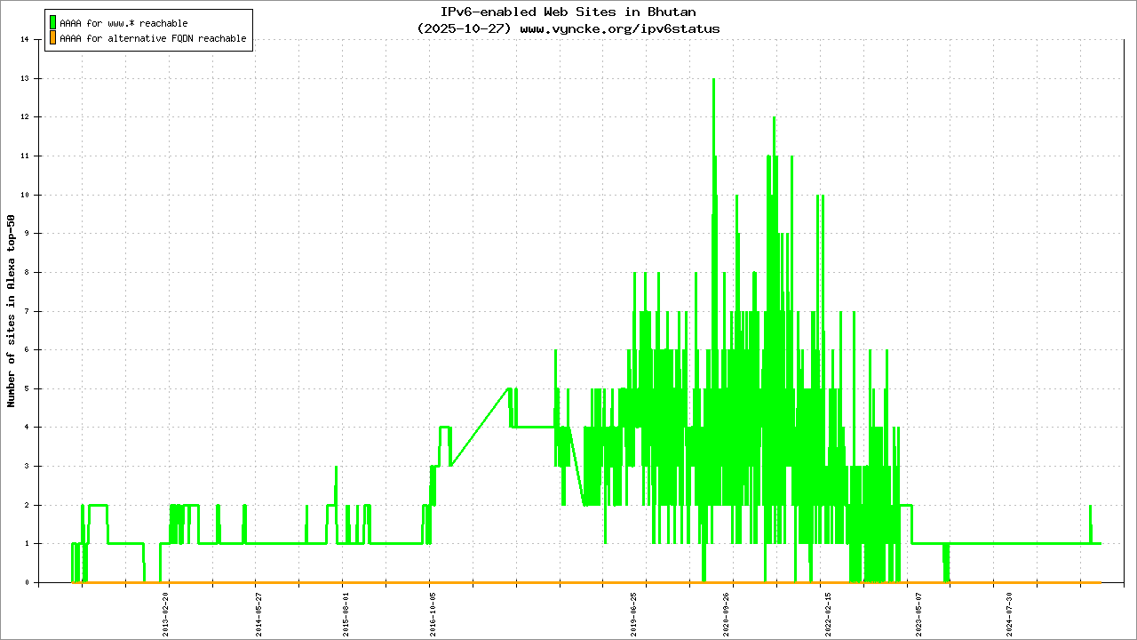
Task: Click the x-axis date label 2022-02-15
Action: [x=829, y=614]
